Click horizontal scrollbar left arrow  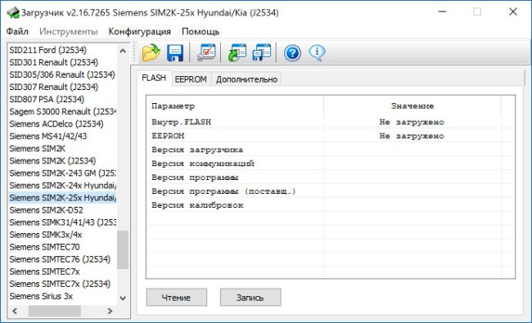coord(15,311)
